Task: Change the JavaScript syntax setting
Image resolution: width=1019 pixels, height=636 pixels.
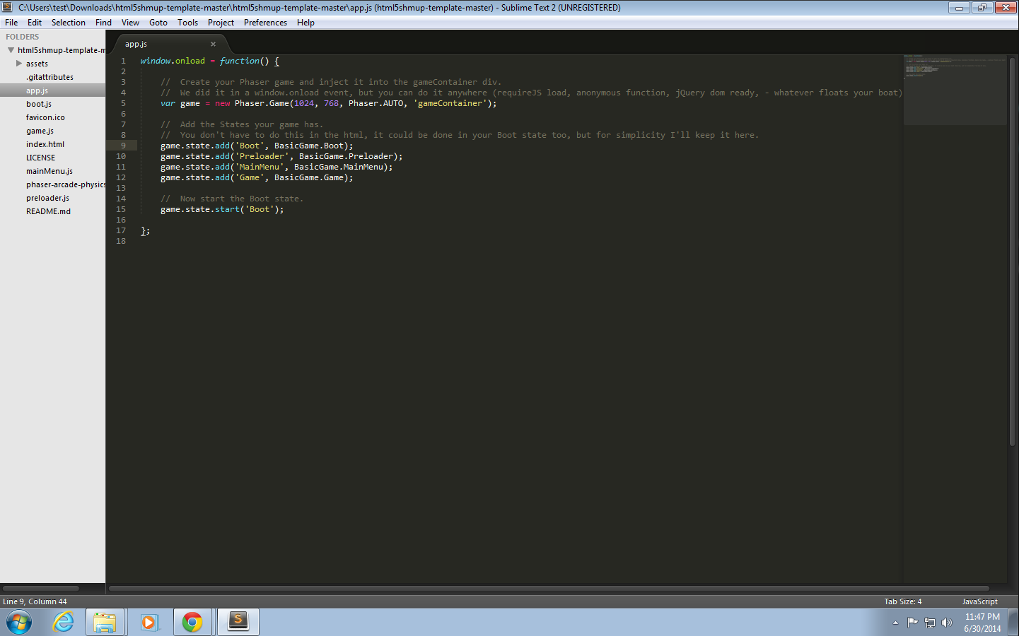Action: click(x=979, y=601)
